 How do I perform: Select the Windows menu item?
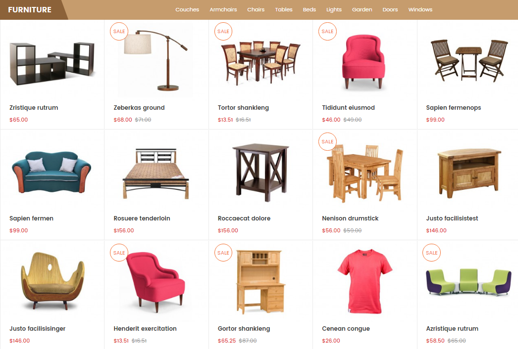point(420,9)
